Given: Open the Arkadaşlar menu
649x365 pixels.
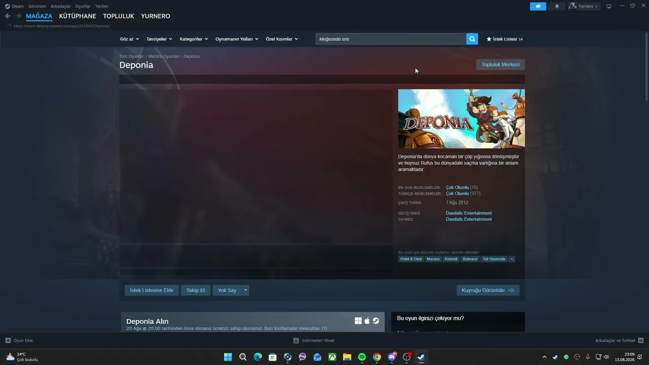Looking at the screenshot, I should click(x=61, y=6).
